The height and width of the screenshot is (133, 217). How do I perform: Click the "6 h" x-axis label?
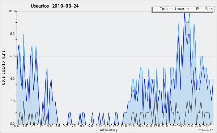66,126
